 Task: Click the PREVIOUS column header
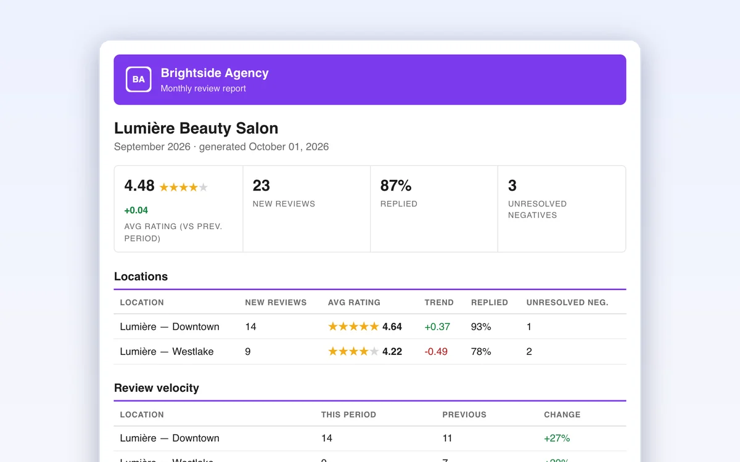click(464, 415)
